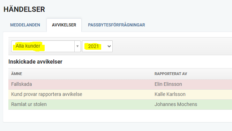Click reporter Elin Elinsson
Image resolution: width=232 pixels, height=131 pixels.
click(x=168, y=84)
